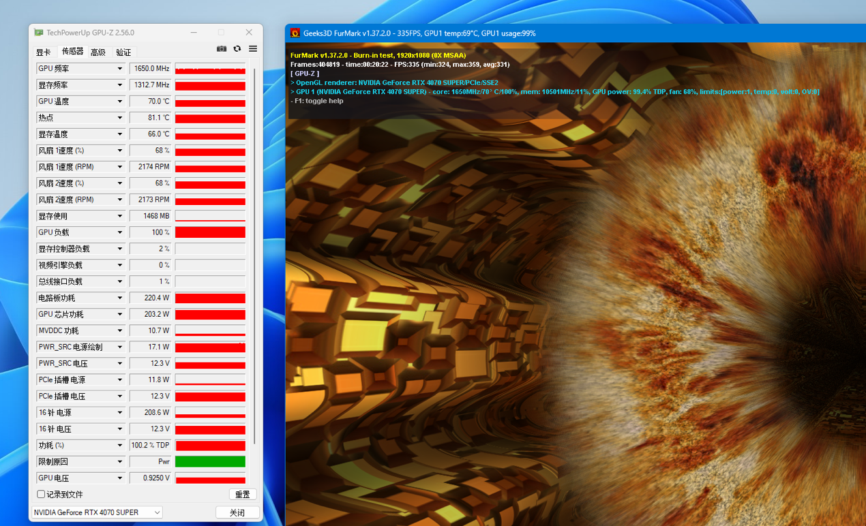Switch to the 高级 tab

(x=98, y=52)
